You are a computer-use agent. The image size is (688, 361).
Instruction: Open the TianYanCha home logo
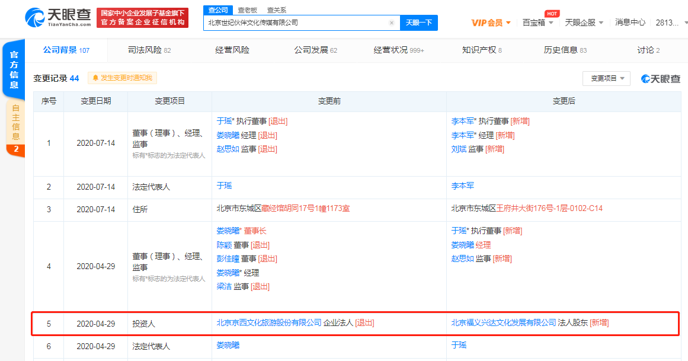[x=58, y=18]
